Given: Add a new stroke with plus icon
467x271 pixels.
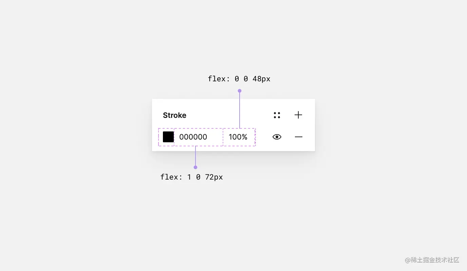Looking at the screenshot, I should 298,115.
